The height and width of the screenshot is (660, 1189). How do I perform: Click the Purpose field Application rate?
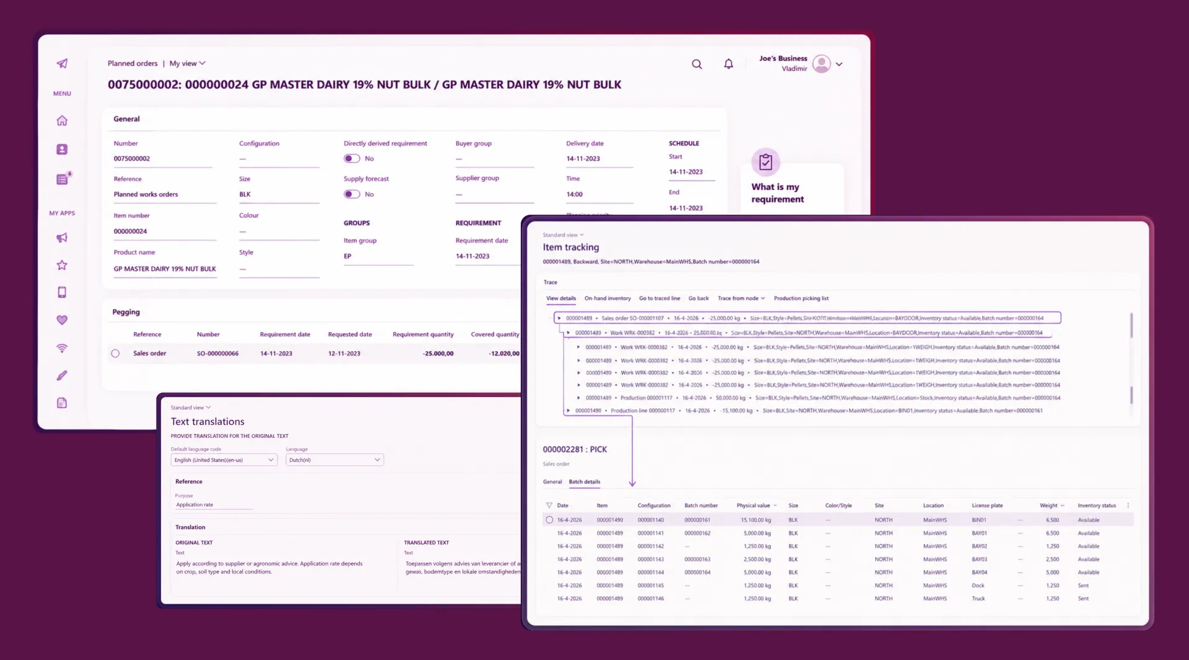[x=214, y=505]
